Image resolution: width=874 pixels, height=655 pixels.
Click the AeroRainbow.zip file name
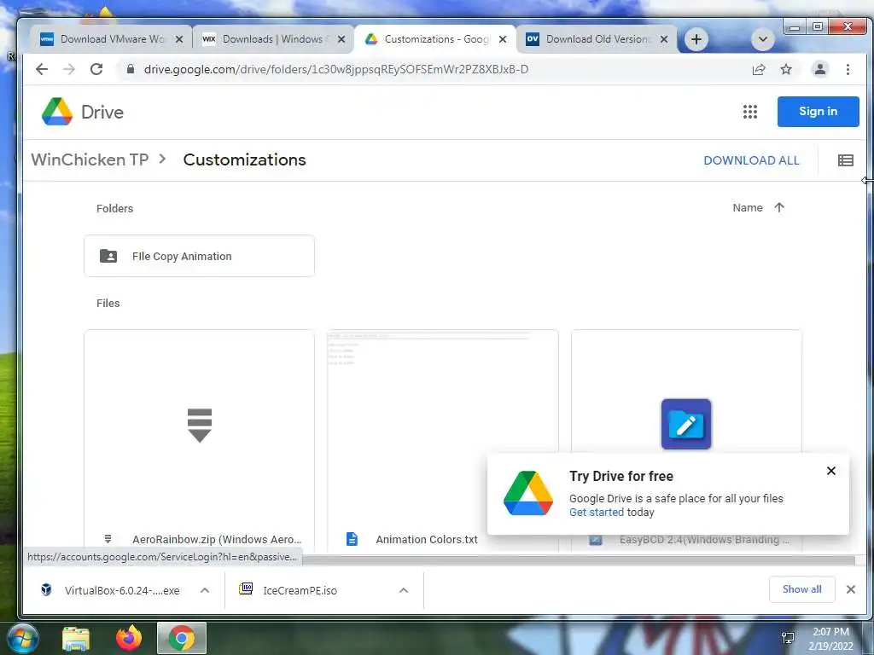point(217,539)
